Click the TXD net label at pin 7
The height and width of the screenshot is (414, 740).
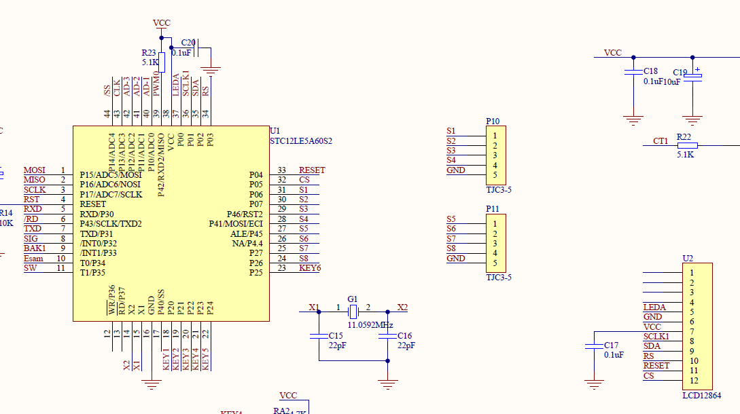coord(33,229)
